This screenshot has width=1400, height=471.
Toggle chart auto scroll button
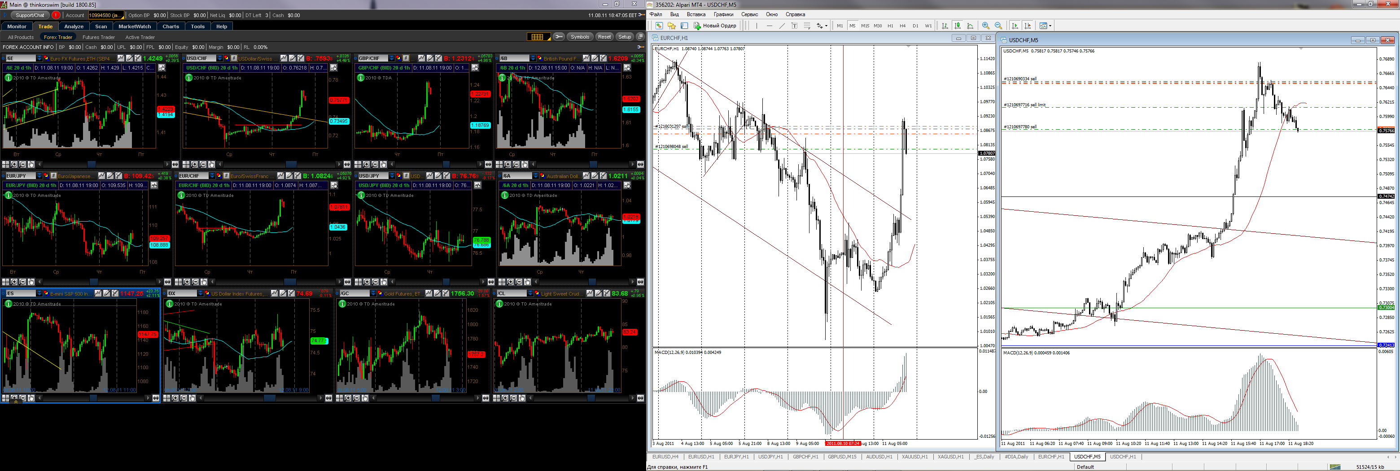click(x=1015, y=26)
